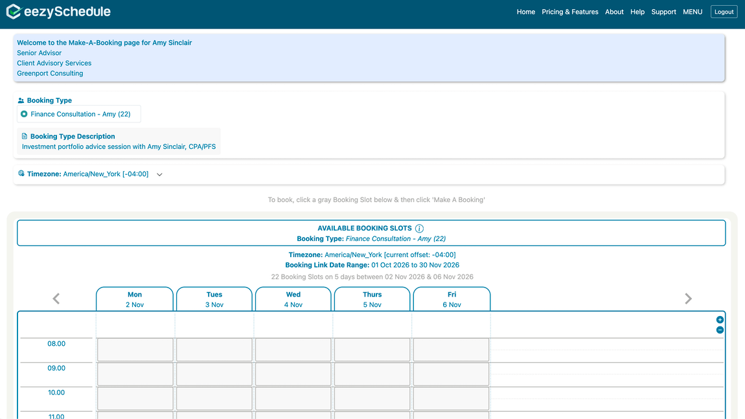Select the Wed 4 Nov day tab
745x419 pixels.
tap(293, 299)
